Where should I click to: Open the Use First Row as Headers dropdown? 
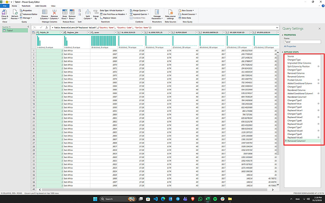113,14
